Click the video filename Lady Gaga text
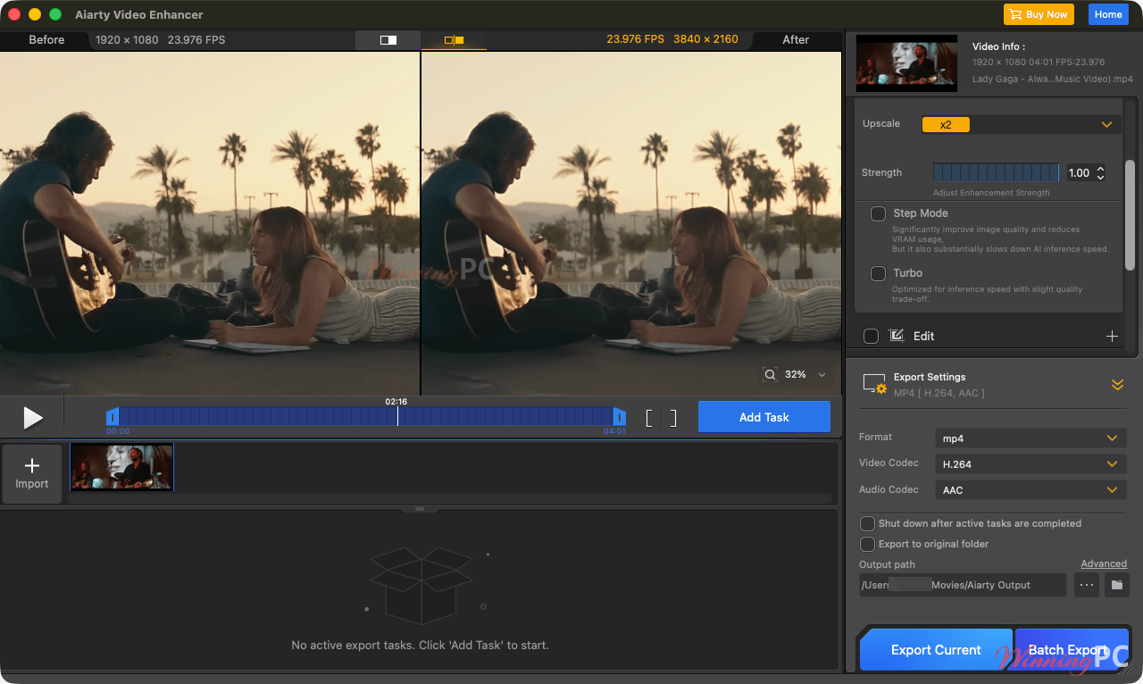 1053,79
